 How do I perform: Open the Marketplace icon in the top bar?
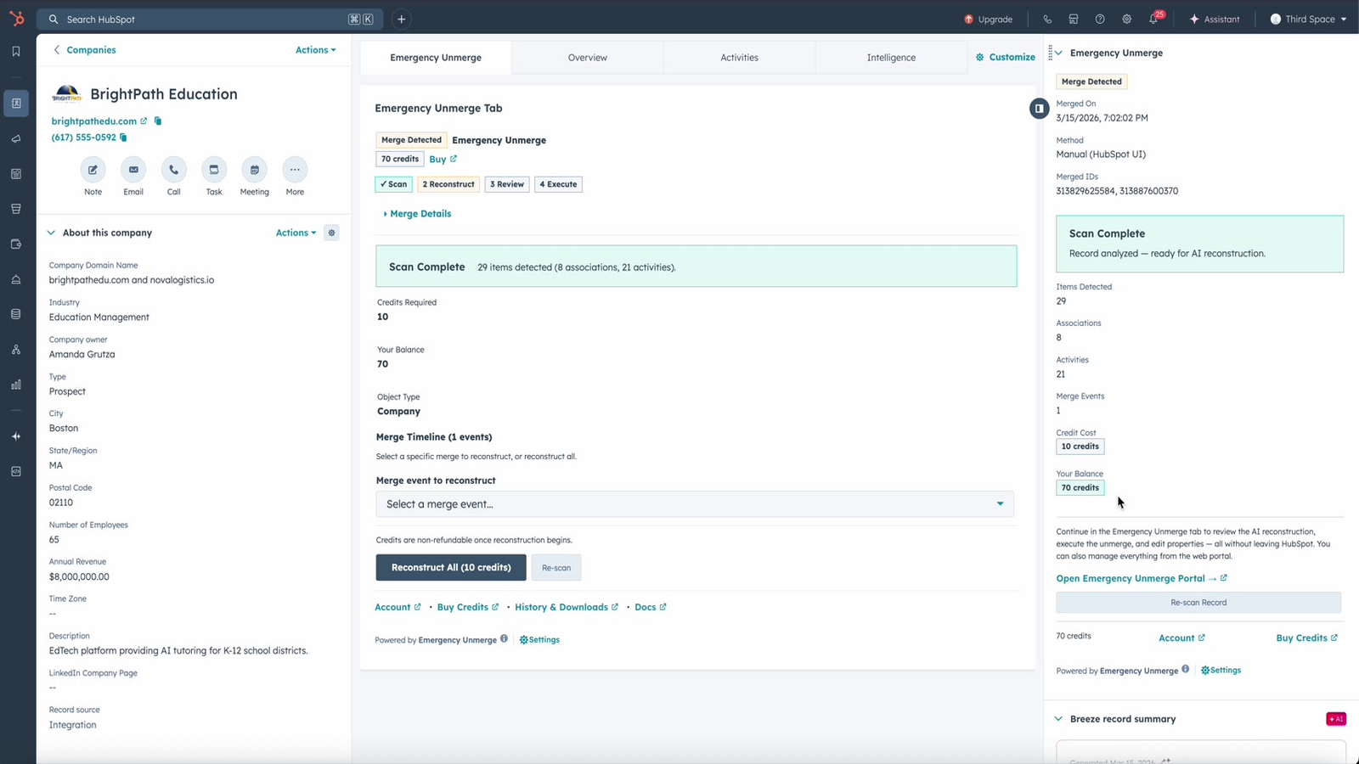click(x=1074, y=19)
